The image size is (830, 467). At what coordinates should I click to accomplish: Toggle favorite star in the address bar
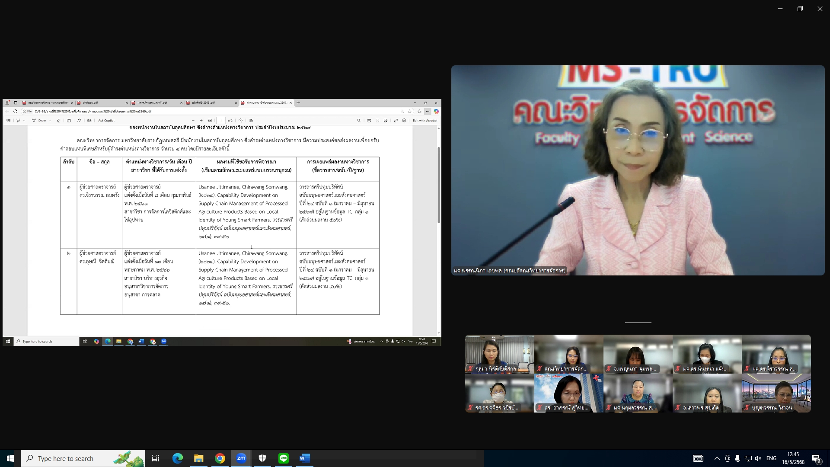pyautogui.click(x=410, y=111)
